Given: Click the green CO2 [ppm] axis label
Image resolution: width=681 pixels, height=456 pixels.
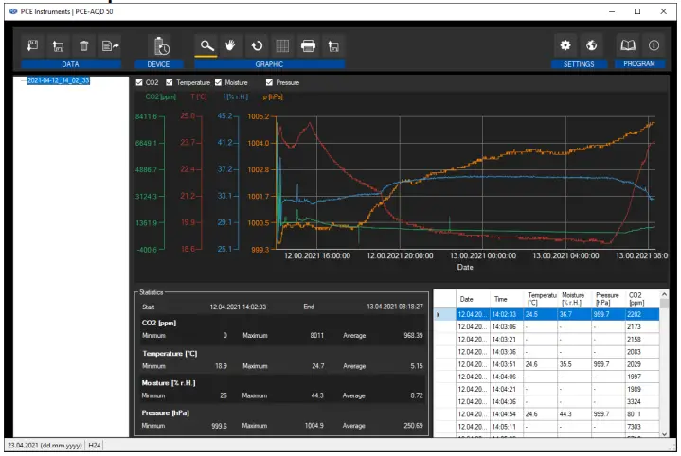Looking at the screenshot, I should 161,96.
